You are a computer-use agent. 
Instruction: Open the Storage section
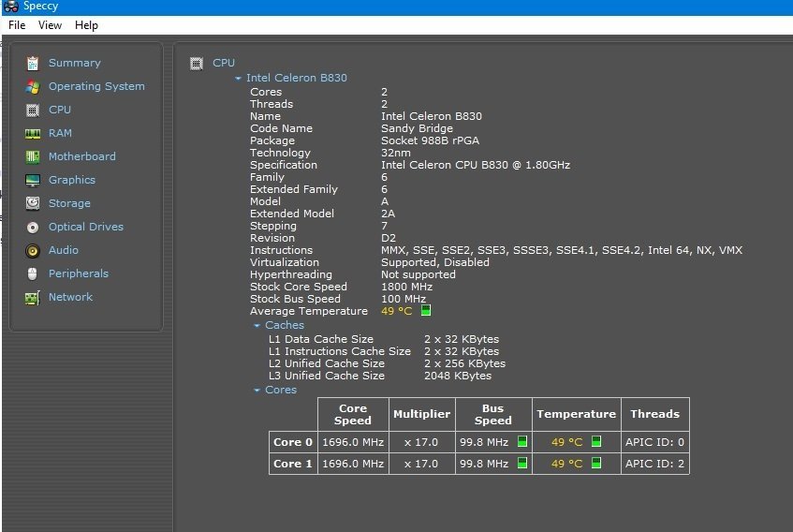click(69, 203)
